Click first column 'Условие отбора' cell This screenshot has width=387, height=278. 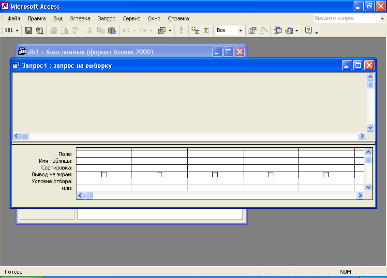(x=104, y=182)
